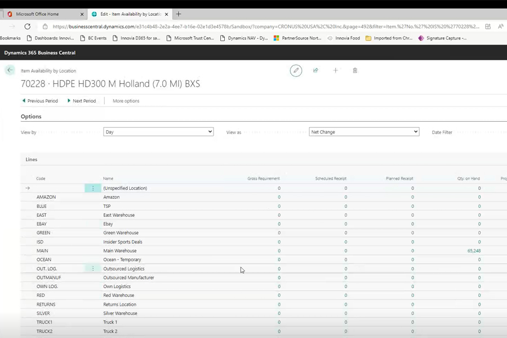
Task: Open BC Events bookmark
Action: [94, 38]
